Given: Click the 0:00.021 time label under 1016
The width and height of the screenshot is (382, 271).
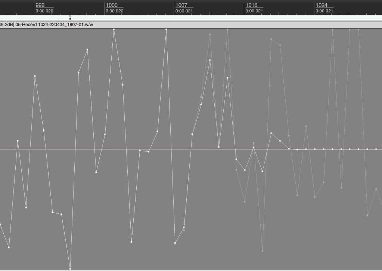Looking at the screenshot, I should (254, 11).
